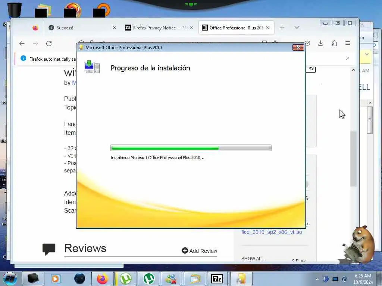Open the Windows Start menu

coord(10,279)
